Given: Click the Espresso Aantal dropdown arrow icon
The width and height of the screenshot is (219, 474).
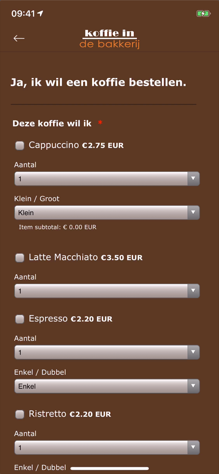Looking at the screenshot, I should tap(193, 352).
